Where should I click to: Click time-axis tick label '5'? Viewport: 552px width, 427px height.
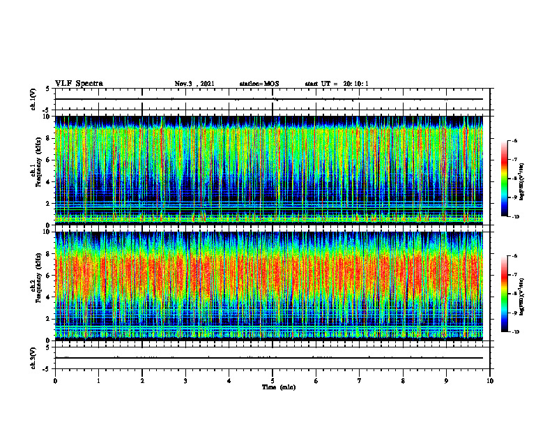pos(273,381)
